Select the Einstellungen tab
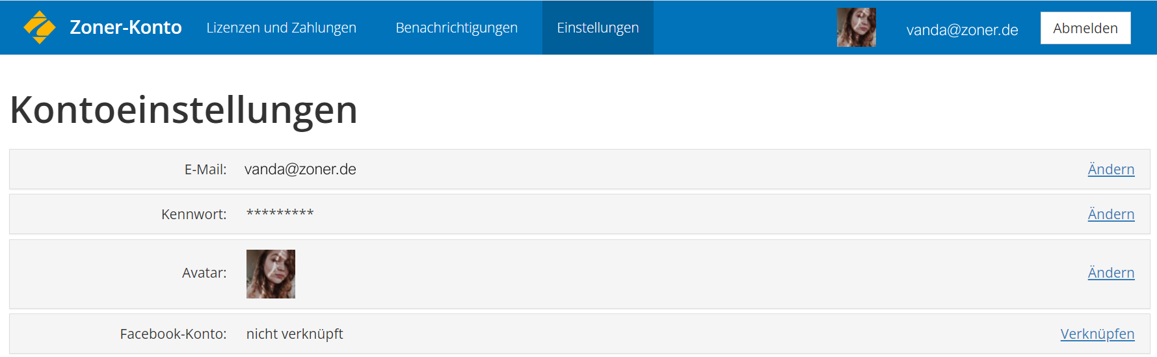This screenshot has width=1157, height=357. coord(598,27)
